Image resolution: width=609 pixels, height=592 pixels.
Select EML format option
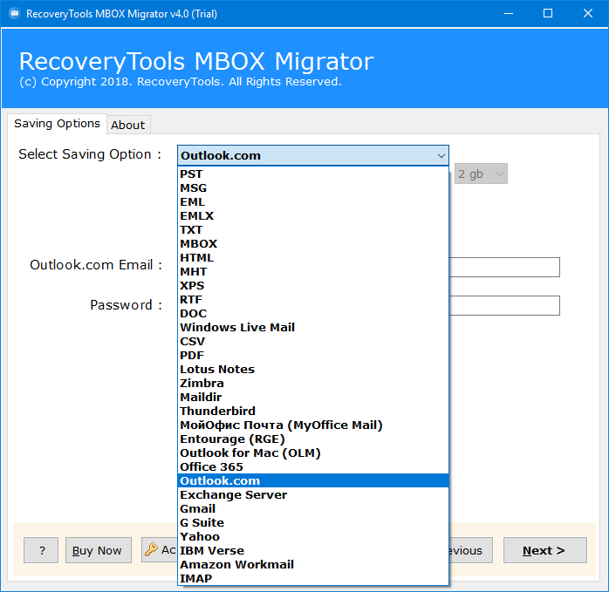pos(313,202)
